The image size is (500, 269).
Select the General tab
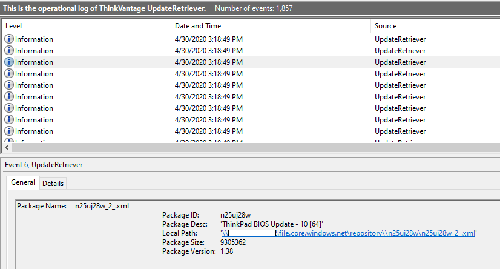(x=23, y=183)
